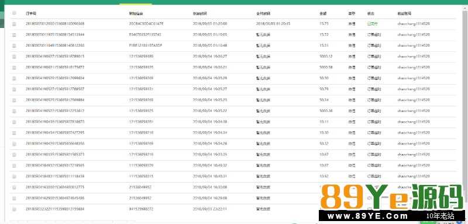Screen dimensions: 468x224
Task: Click the 状态 column header
Action: point(371,13)
